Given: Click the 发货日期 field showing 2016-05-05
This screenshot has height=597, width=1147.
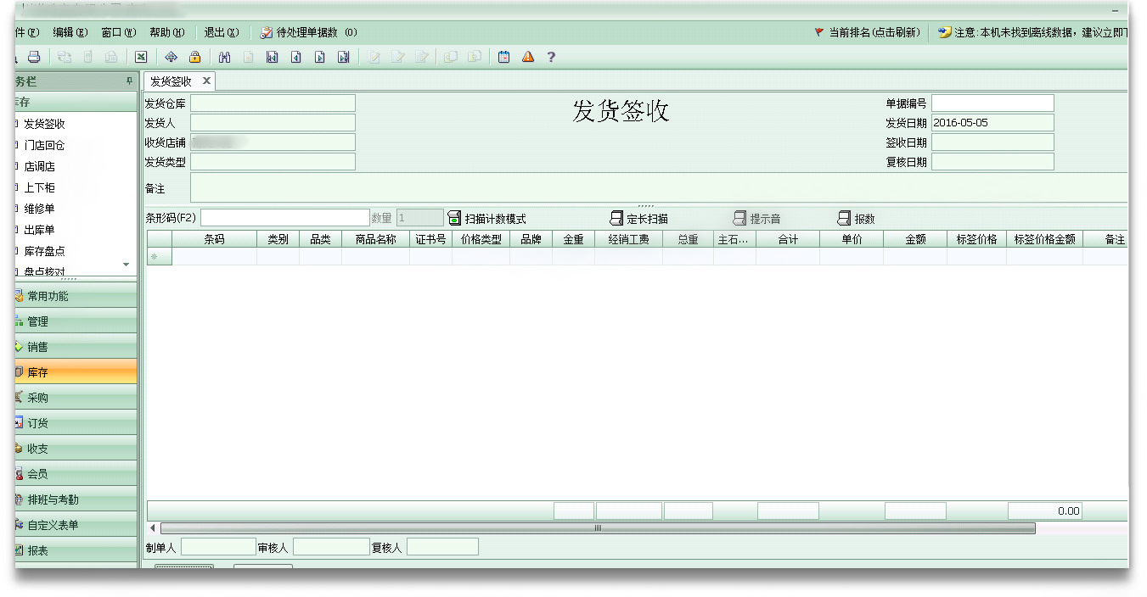Looking at the screenshot, I should (x=992, y=123).
